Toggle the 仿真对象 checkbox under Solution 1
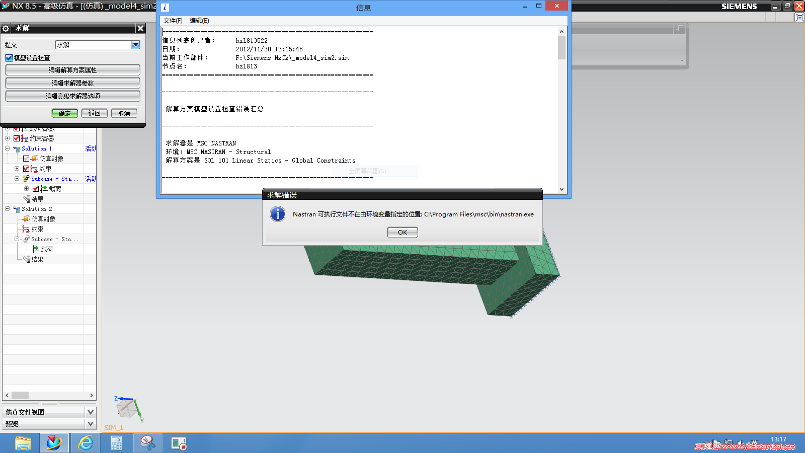Image resolution: width=805 pixels, height=453 pixels. [26, 159]
